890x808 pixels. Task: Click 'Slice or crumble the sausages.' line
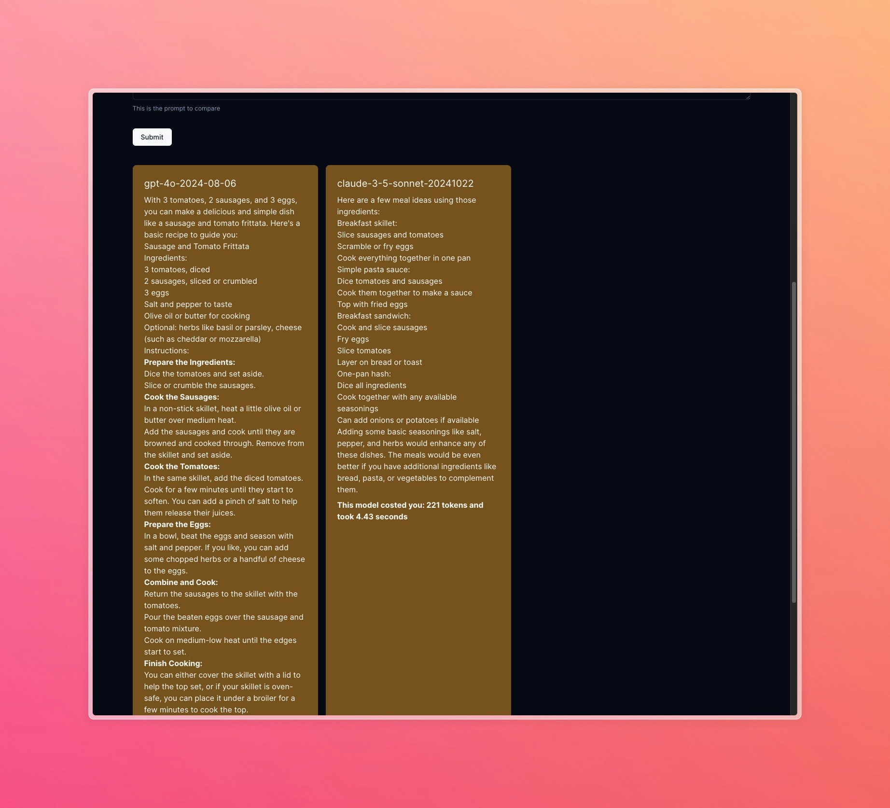pos(200,385)
